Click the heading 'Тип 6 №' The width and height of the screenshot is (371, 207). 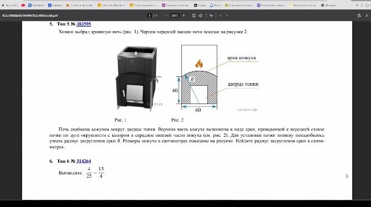[66, 161]
